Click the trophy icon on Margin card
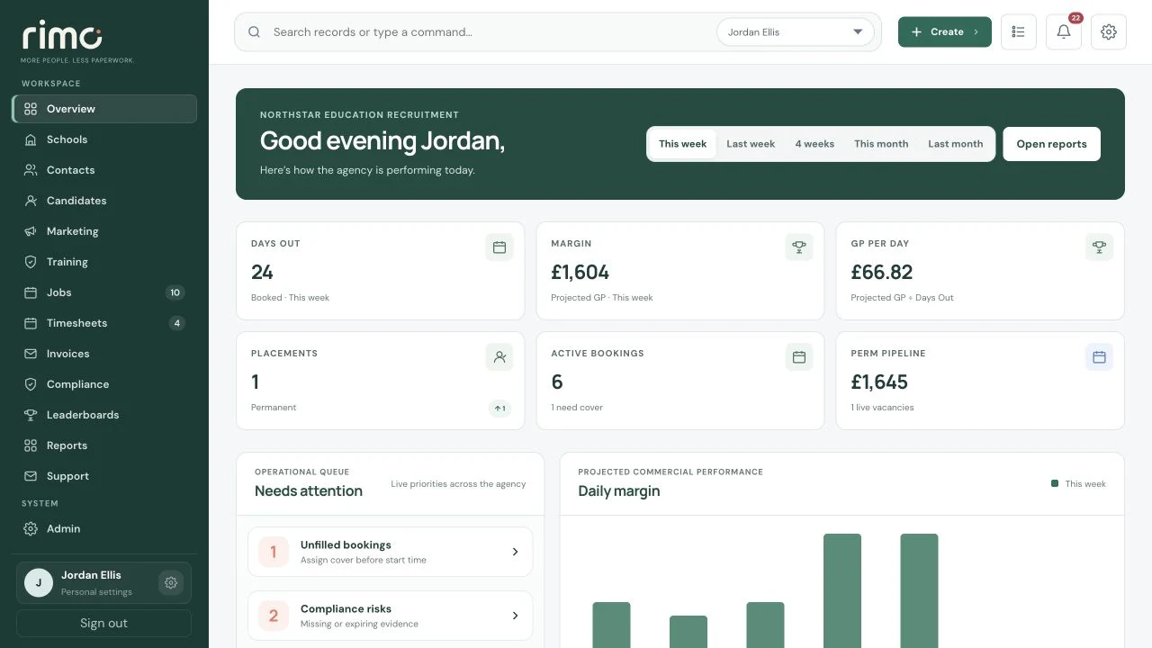The height and width of the screenshot is (648, 1152). tap(798, 247)
